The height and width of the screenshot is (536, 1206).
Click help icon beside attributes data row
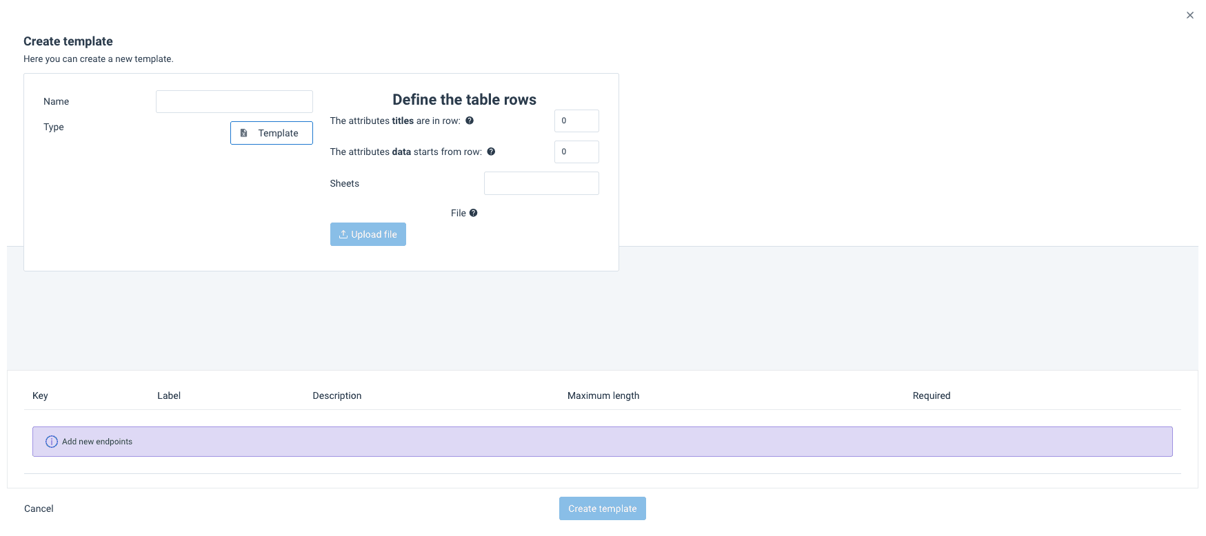(491, 152)
